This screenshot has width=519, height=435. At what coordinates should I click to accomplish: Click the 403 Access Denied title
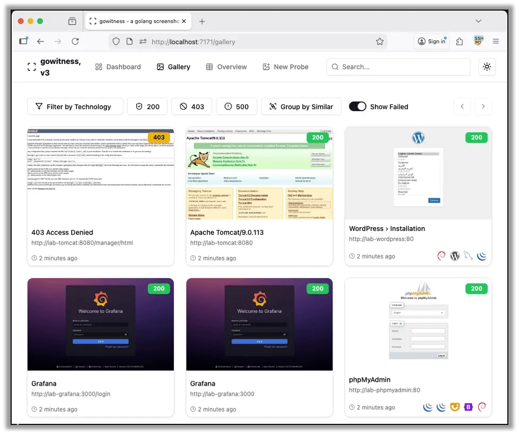[62, 232]
